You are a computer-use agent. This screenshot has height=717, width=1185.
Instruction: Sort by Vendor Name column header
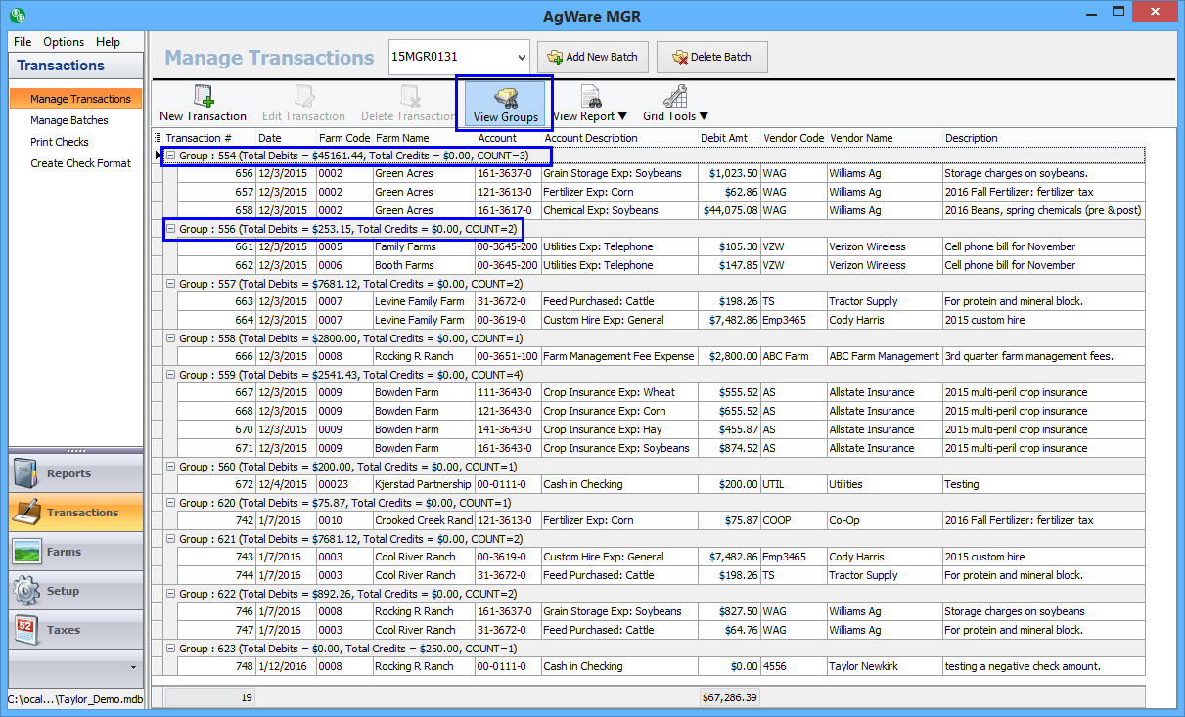[861, 138]
